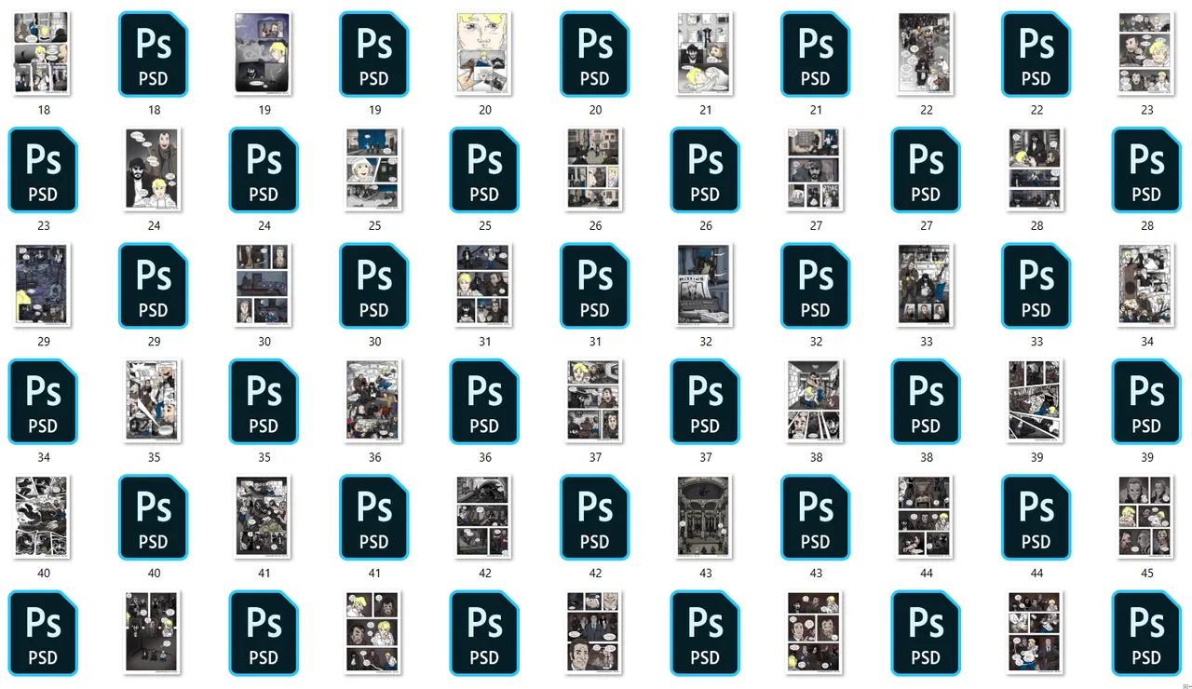Select the black-and-white image thumbnail 34

pyautogui.click(x=1146, y=286)
